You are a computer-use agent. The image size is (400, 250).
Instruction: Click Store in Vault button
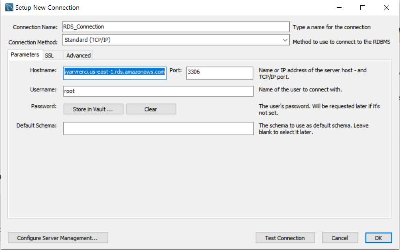pyautogui.click(x=93, y=109)
